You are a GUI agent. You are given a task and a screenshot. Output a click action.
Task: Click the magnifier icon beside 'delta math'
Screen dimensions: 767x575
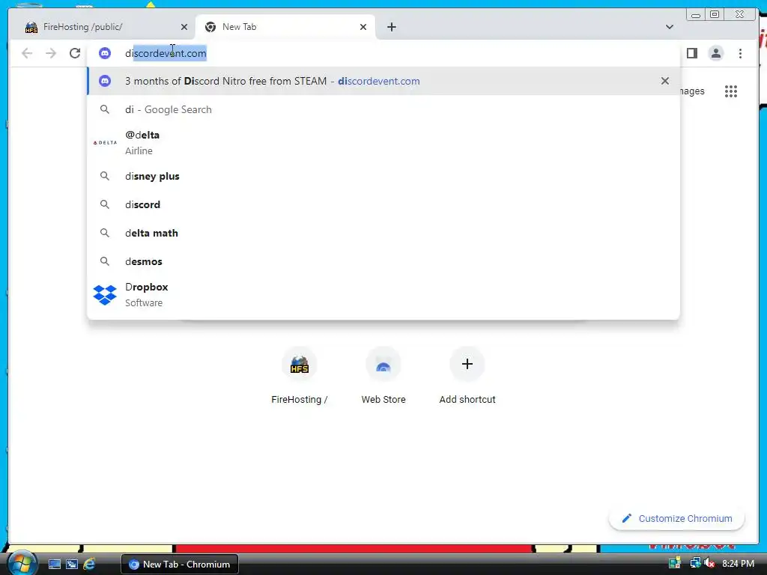[x=105, y=234]
